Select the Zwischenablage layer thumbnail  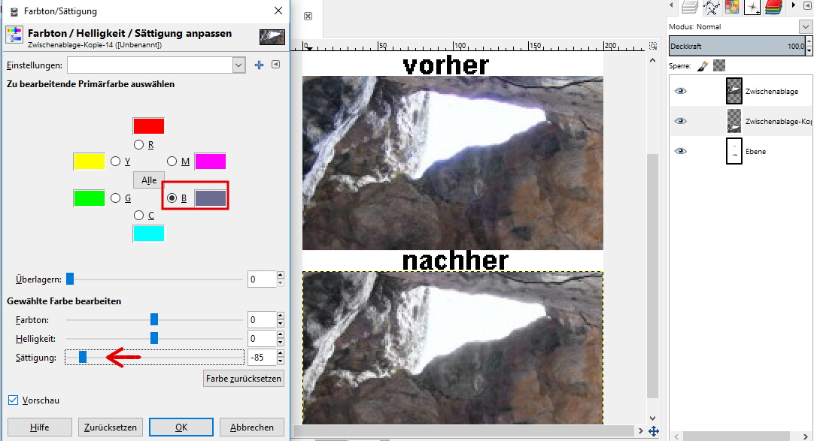[734, 91]
